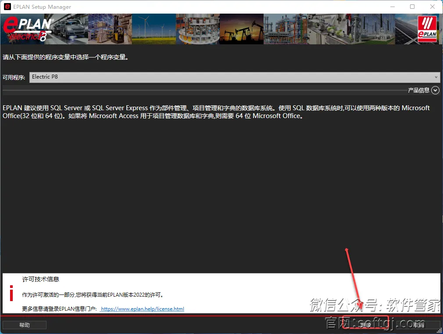Click the red EPLAN logo at banner right
The image size is (443, 334).
tap(427, 29)
